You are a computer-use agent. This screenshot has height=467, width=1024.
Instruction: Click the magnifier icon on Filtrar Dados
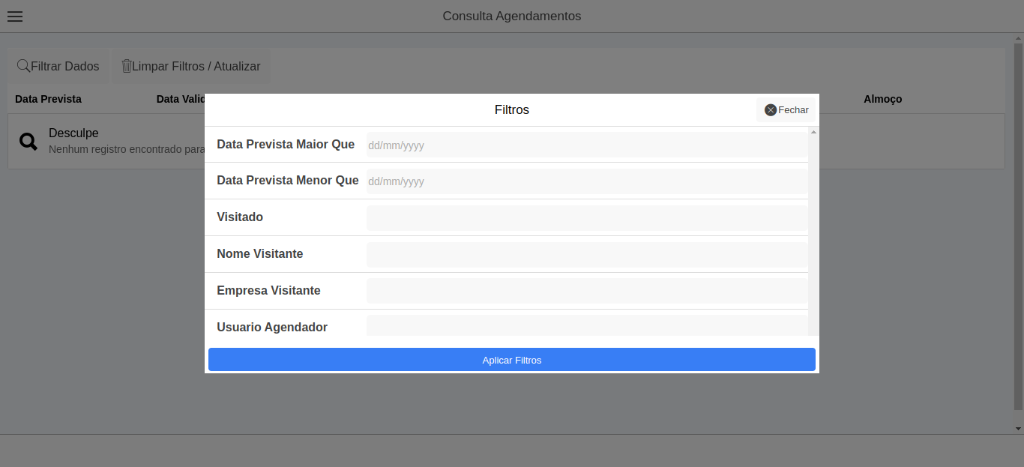[23, 66]
